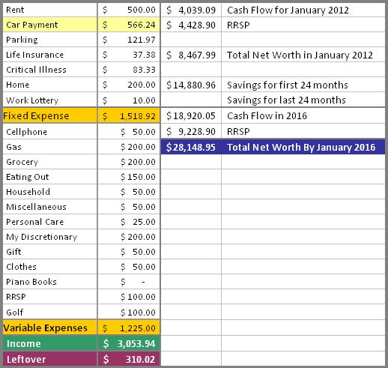Image resolution: width=388 pixels, height=368 pixels.
Task: Click the 1,225.00 variable expenses total
Action: click(129, 328)
